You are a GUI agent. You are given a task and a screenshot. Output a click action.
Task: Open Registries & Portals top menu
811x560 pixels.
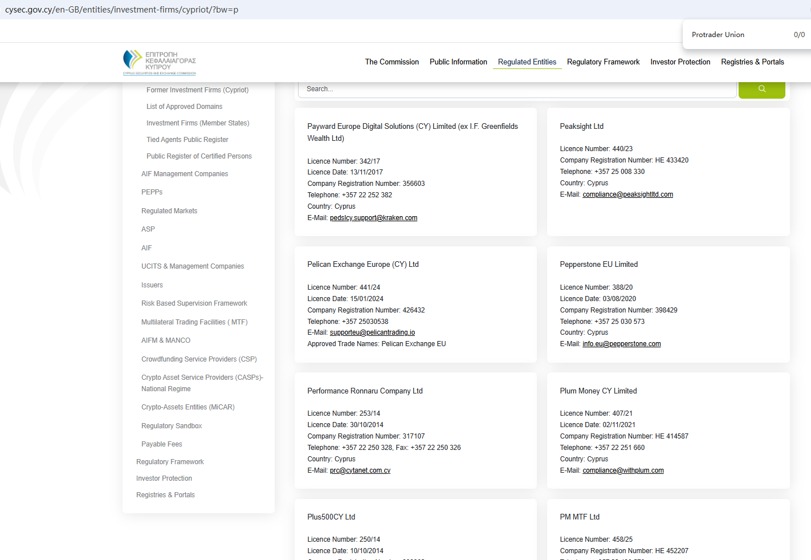tap(752, 62)
